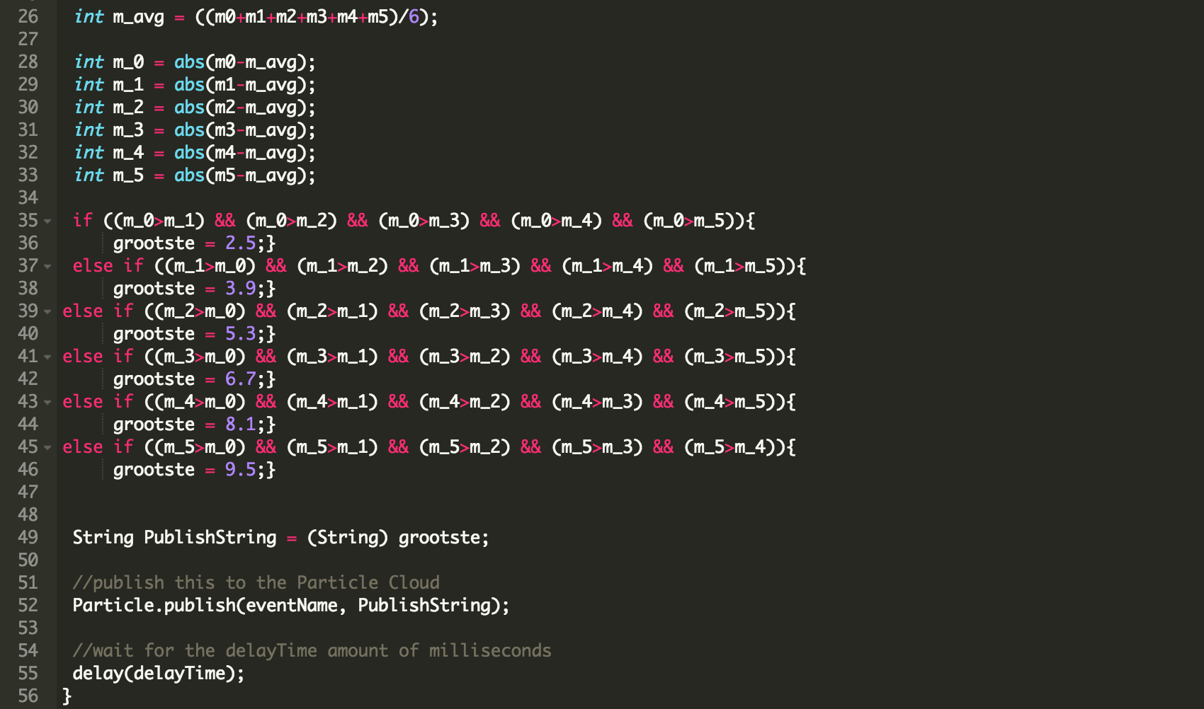Collapse the code fold at line 45
Image resolution: width=1204 pixels, height=709 pixels.
47,448
